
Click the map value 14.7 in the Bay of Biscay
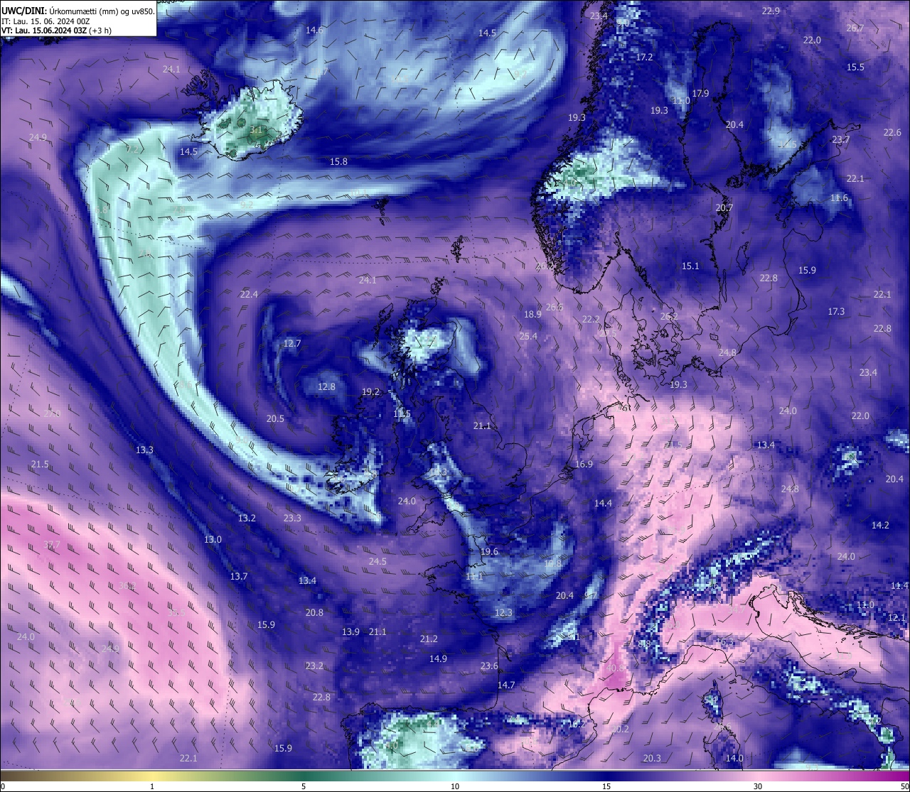(505, 685)
